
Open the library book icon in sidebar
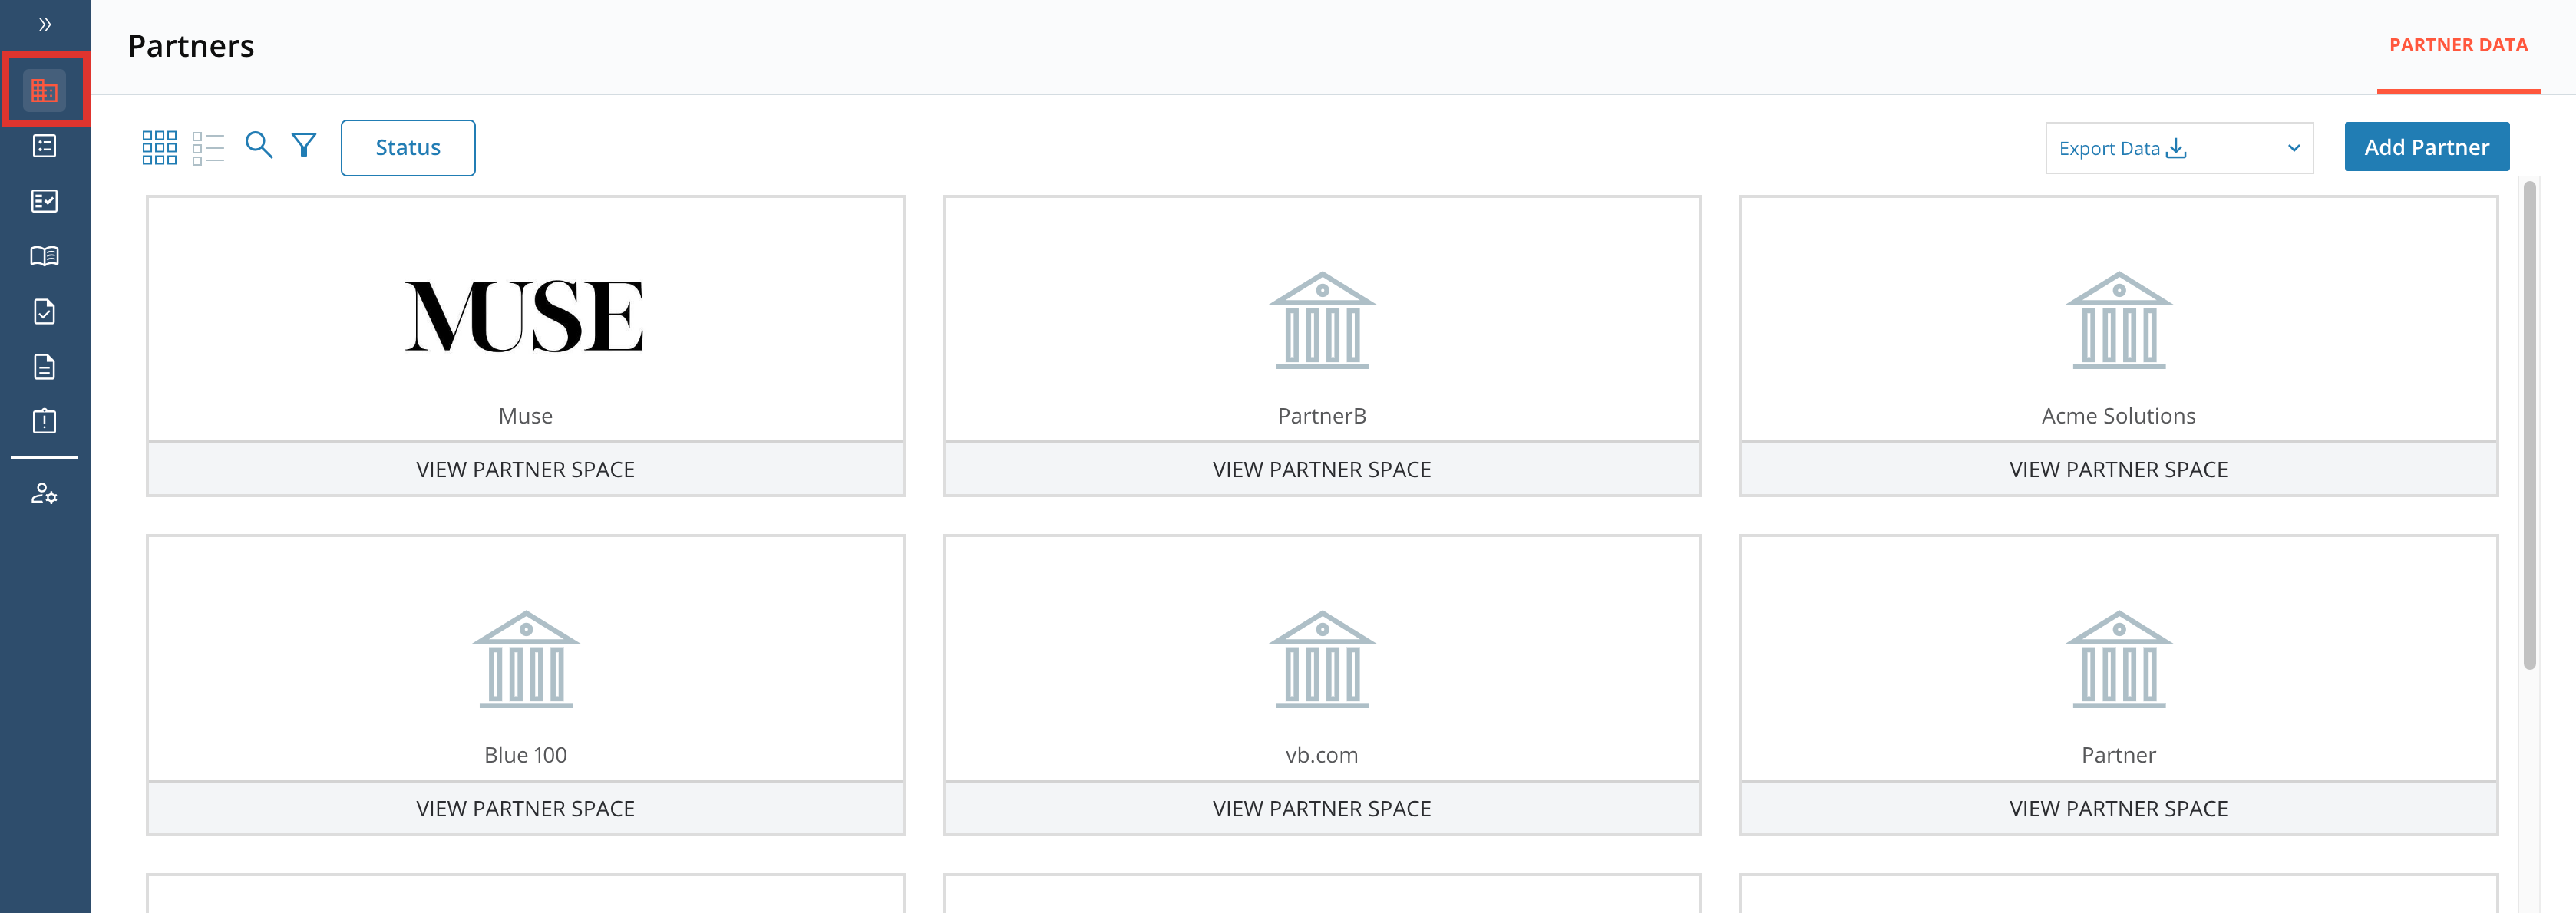[44, 255]
